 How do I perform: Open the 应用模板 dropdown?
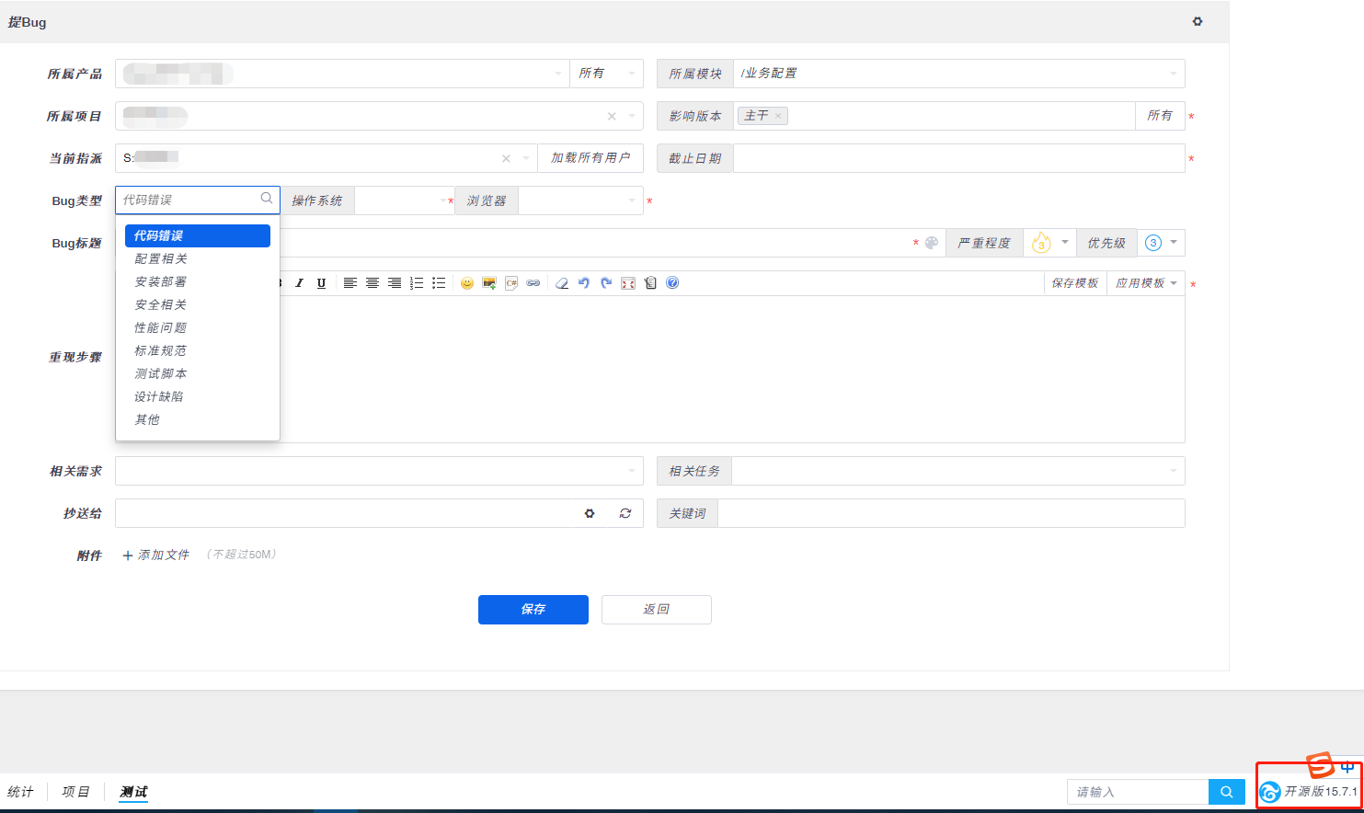[x=1146, y=283]
